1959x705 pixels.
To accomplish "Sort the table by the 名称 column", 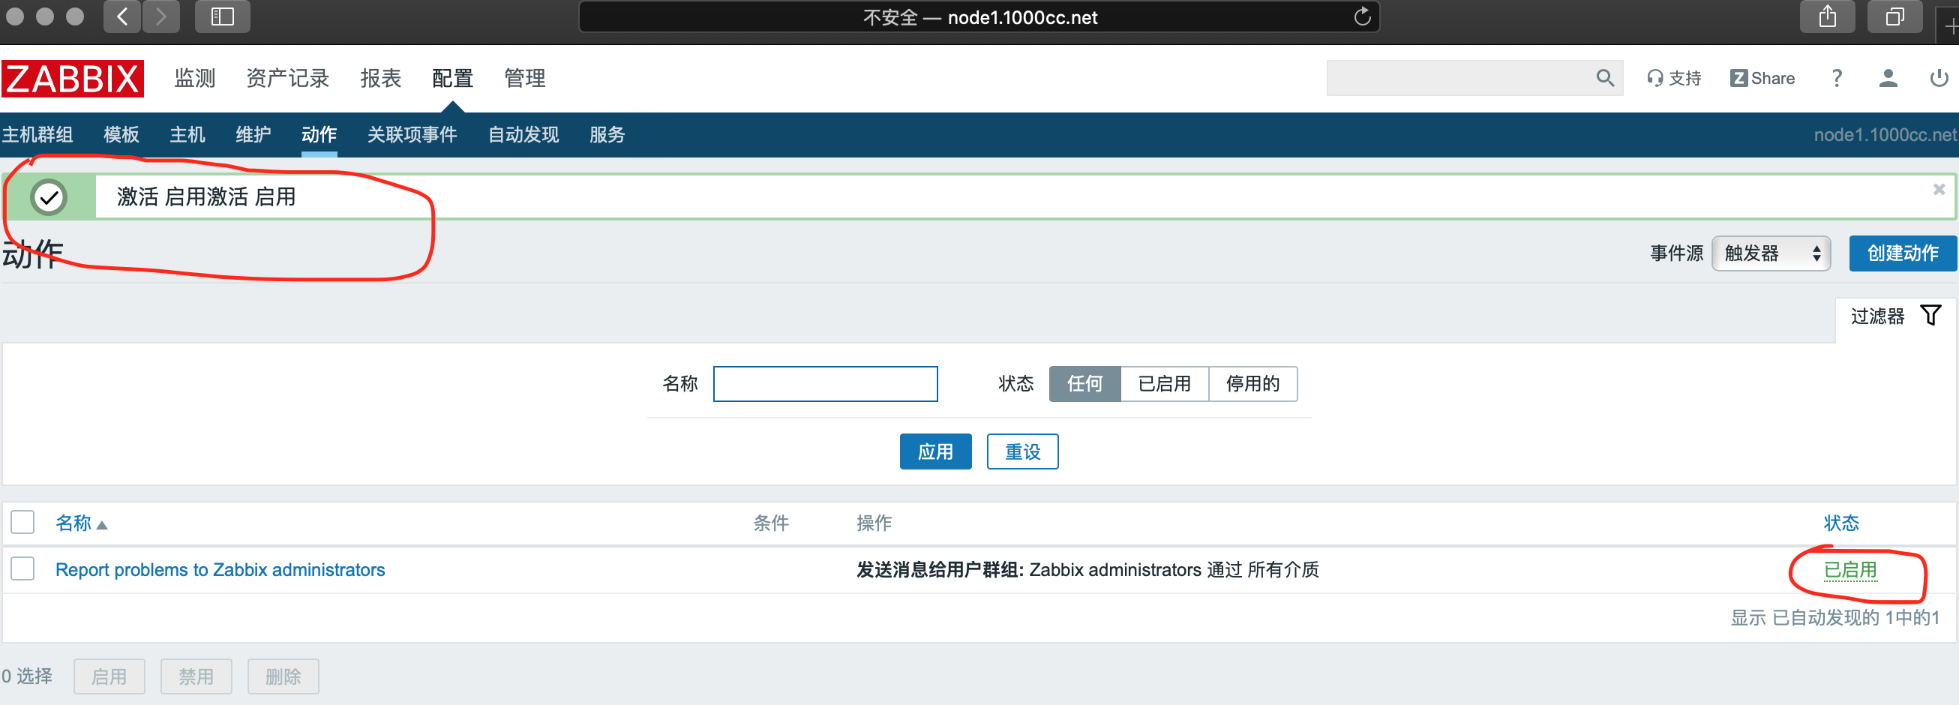I will [73, 523].
